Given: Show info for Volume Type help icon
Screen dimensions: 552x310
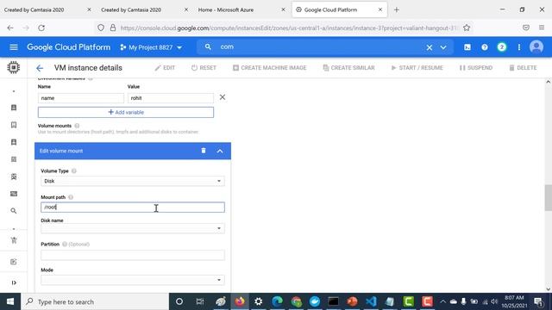Looking at the screenshot, I should click(74, 170).
